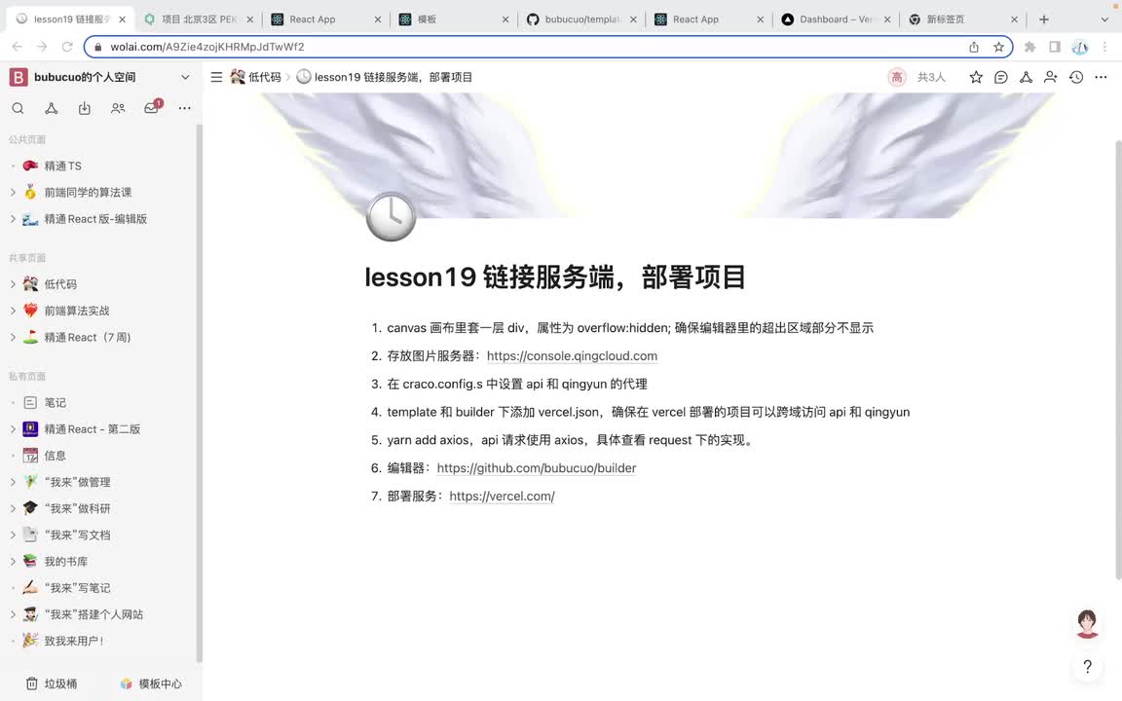Open the assistant avatar widget

[1087, 623]
